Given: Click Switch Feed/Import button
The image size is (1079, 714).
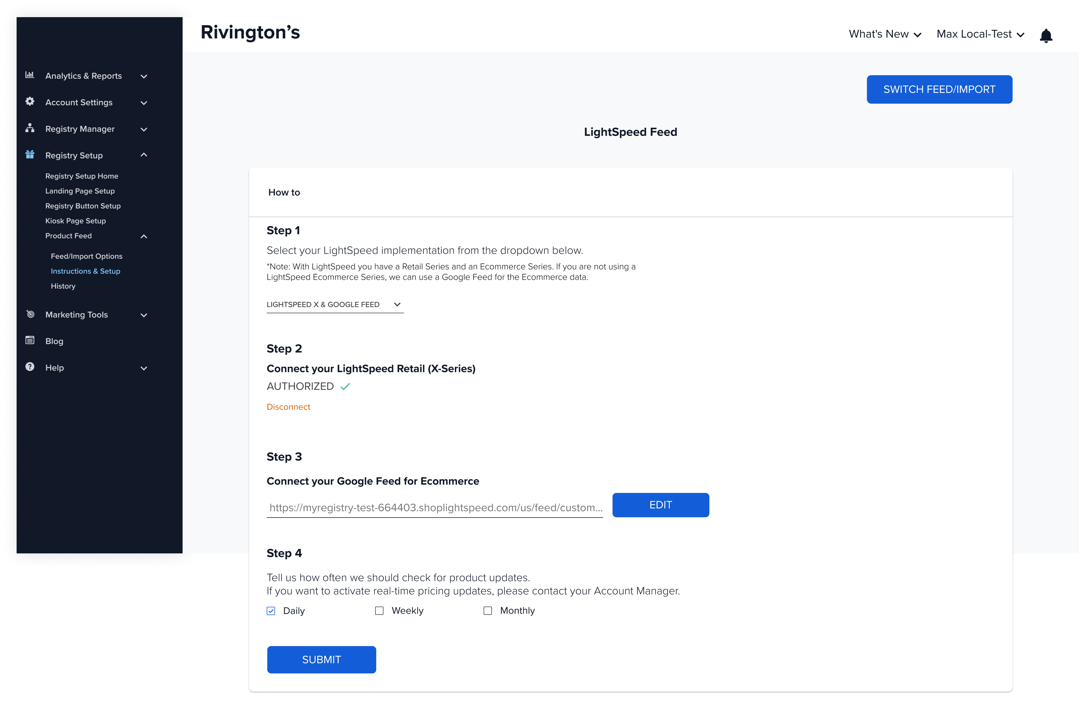Looking at the screenshot, I should 939,89.
